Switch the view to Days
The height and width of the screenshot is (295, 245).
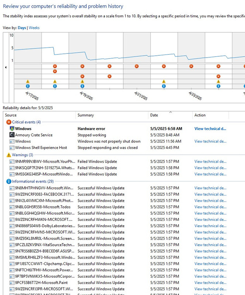(x=22, y=28)
